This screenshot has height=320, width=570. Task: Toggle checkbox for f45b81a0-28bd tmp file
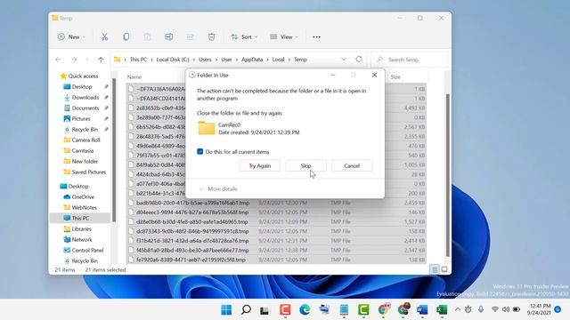[131, 250]
